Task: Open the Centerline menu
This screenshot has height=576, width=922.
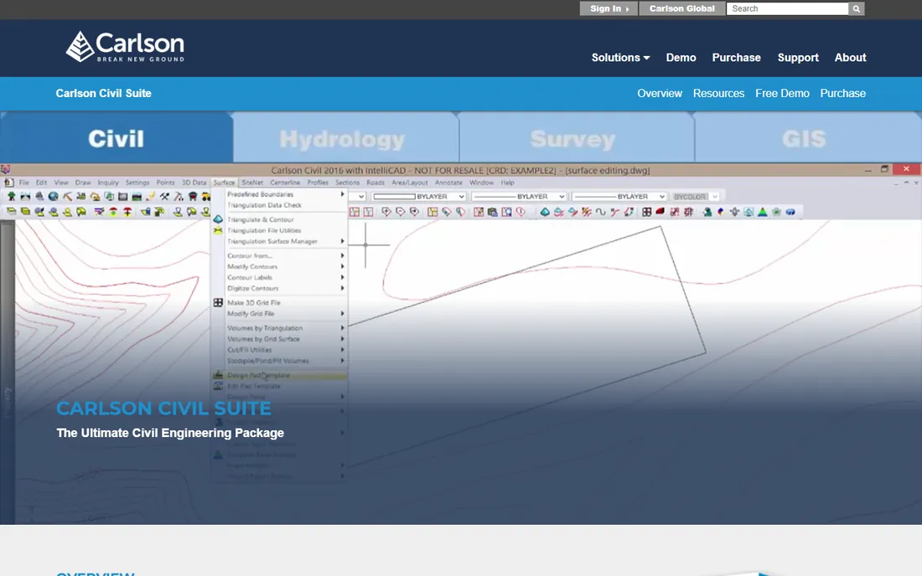Action: click(285, 183)
